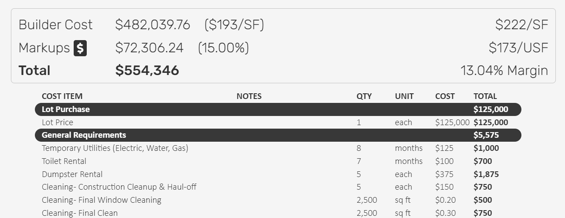The height and width of the screenshot is (218, 565).
Task: Click the Cleaning- Final Clean item
Action: [x=80, y=213]
